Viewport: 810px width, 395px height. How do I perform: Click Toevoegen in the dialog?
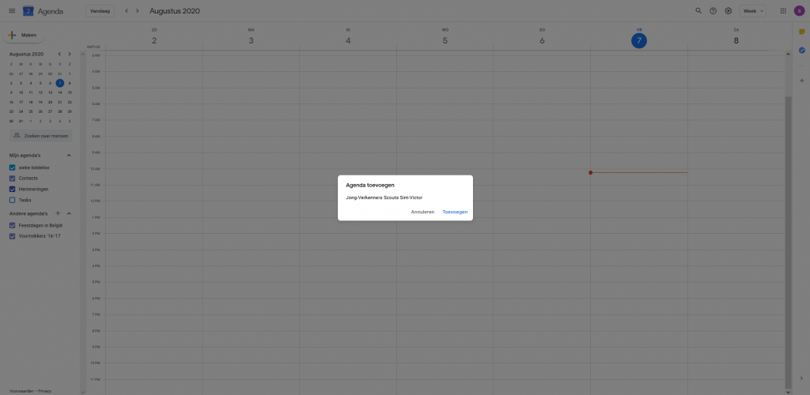[x=455, y=212]
